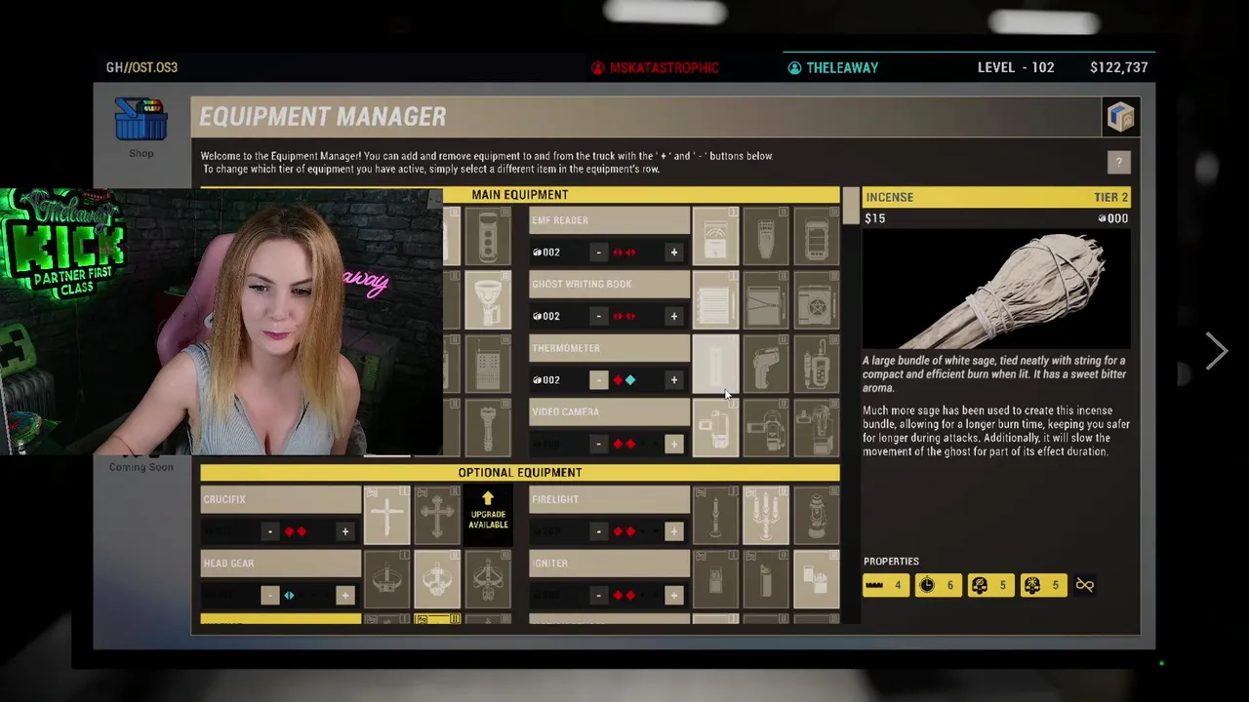The width and height of the screenshot is (1249, 702).
Task: Click the first ghost property badge showing 5
Action: (991, 585)
